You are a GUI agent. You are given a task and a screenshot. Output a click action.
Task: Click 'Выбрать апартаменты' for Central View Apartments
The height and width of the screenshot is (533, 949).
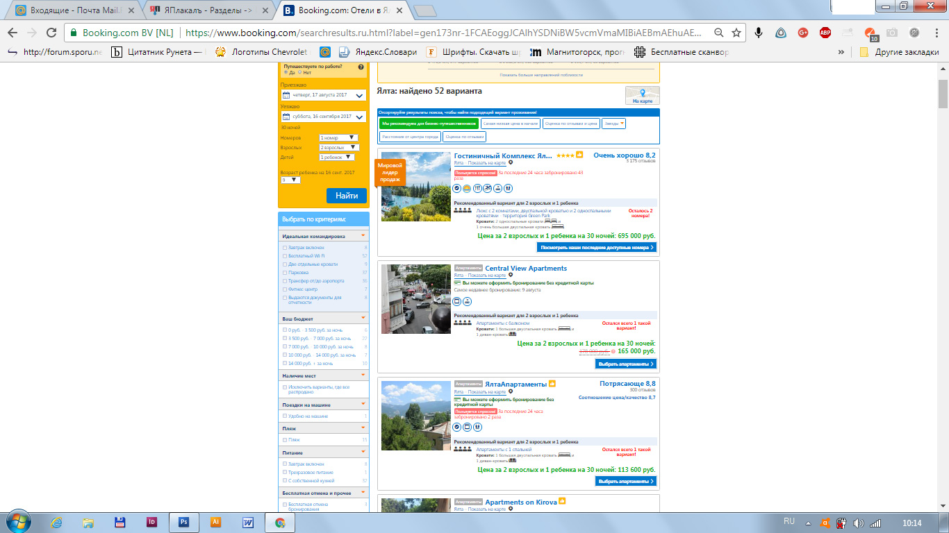pyautogui.click(x=625, y=364)
